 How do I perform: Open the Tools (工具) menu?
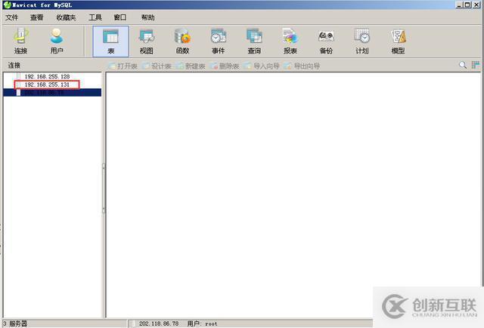pos(95,17)
